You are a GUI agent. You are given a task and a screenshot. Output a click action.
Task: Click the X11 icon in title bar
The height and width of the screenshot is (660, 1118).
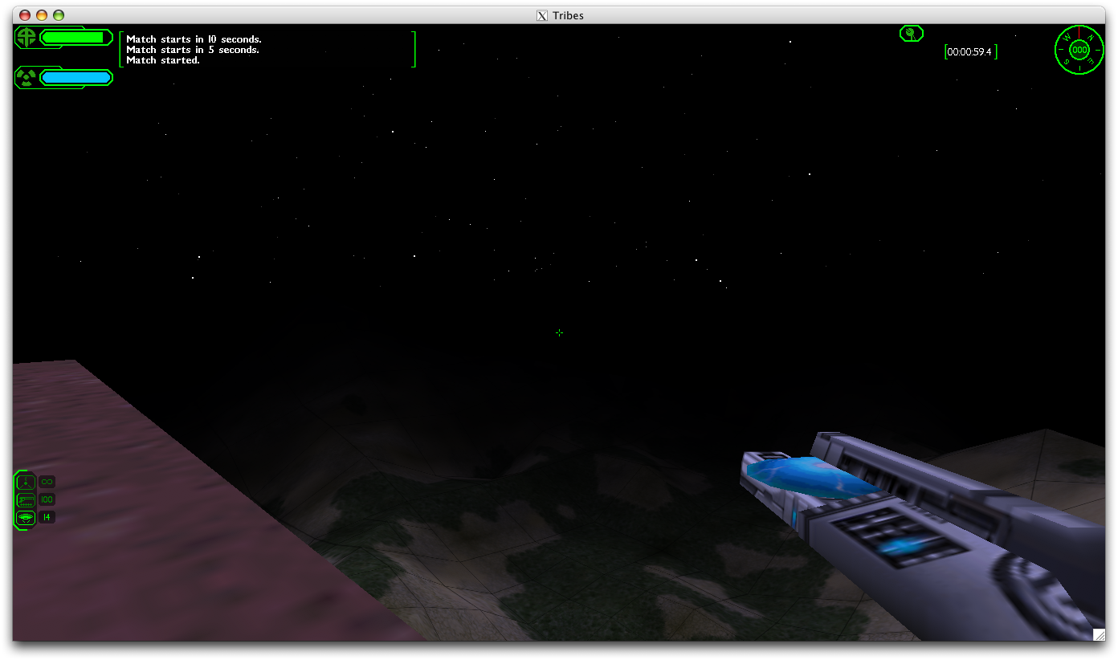[542, 15]
